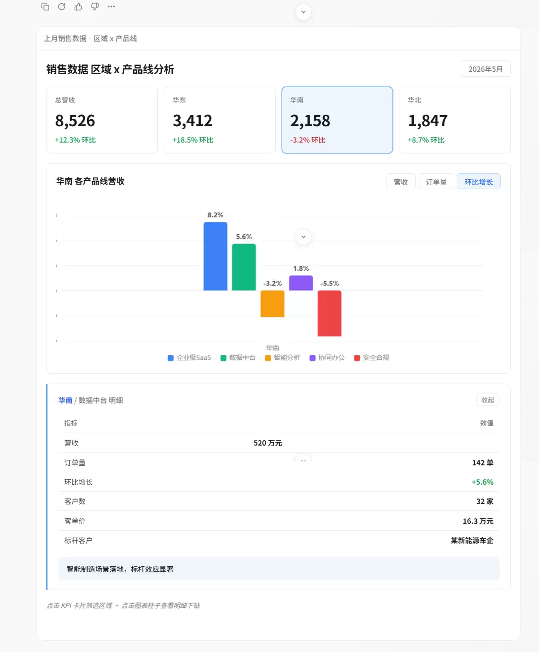This screenshot has width=539, height=652.
Task: Switch chart to 订单量 tab
Action: coord(436,182)
